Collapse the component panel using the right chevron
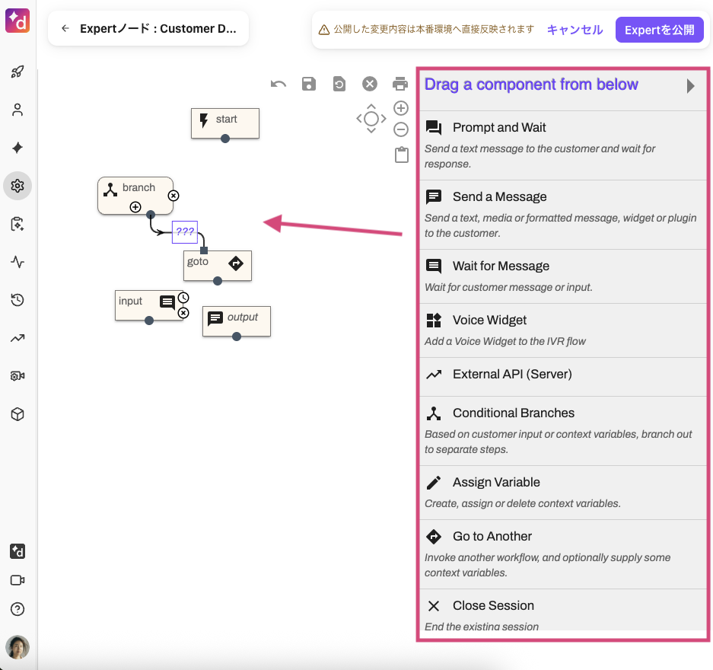The image size is (713, 670). coord(692,85)
